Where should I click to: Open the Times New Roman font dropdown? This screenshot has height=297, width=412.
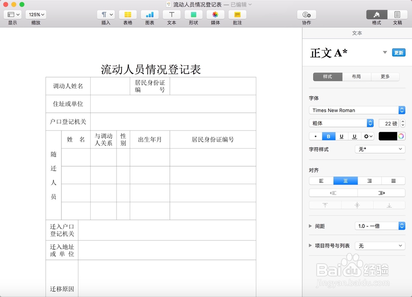(356, 110)
